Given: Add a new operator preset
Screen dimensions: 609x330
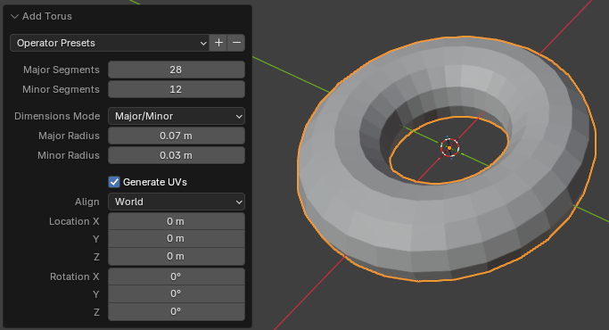Looking at the screenshot, I should [x=218, y=43].
